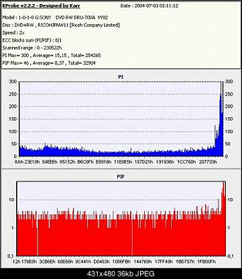Click the '8Ah' label on PI x-axis

pos(18,162)
